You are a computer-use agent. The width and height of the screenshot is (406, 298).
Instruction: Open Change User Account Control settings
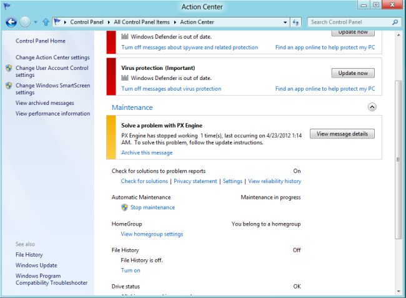[52, 71]
